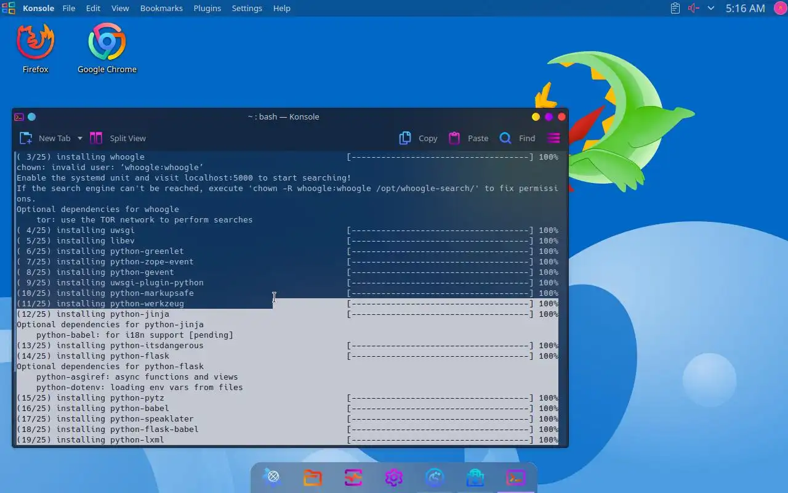Screen dimensions: 788x493
Task: Select the Google Chrome desktop icon
Action: click(107, 49)
